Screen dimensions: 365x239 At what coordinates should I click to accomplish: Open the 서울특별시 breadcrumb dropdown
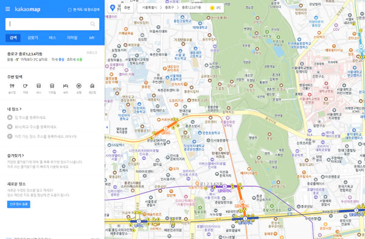(x=149, y=8)
